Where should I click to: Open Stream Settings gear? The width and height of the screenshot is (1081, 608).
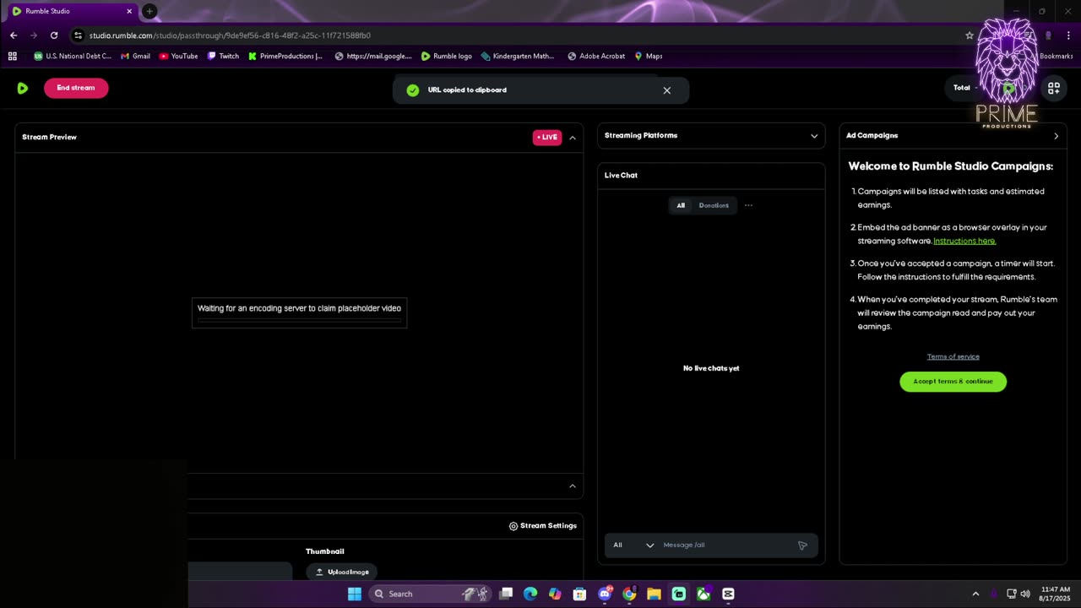tap(542, 526)
